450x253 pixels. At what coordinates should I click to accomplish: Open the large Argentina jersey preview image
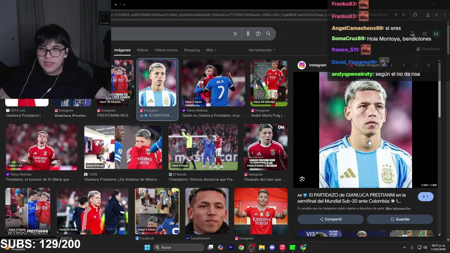(x=366, y=130)
